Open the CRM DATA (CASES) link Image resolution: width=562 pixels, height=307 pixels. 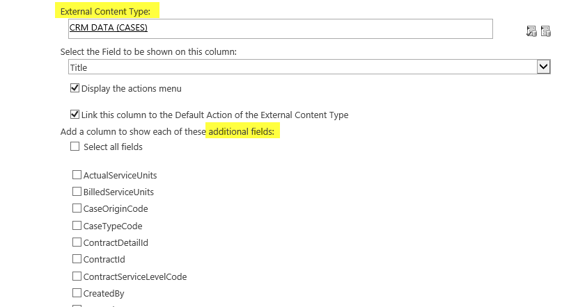[x=108, y=28]
